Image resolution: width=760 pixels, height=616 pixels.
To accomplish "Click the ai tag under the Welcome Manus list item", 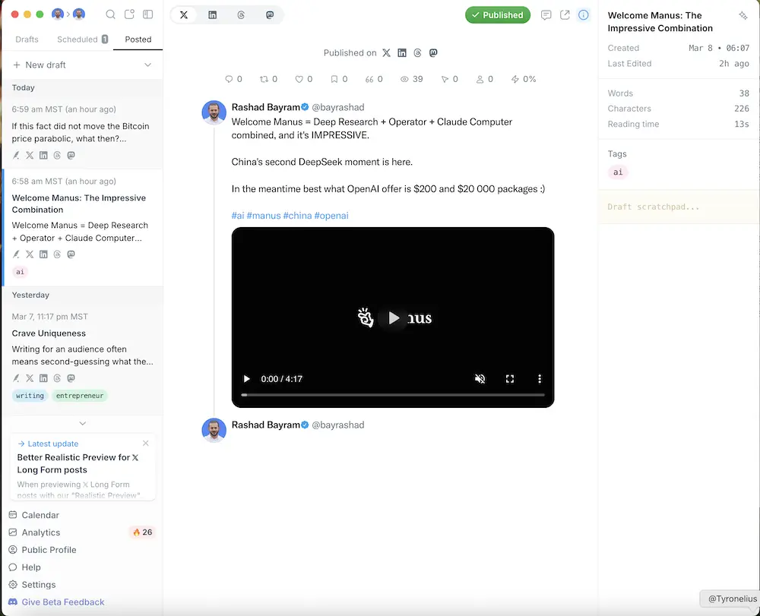I will tap(20, 272).
